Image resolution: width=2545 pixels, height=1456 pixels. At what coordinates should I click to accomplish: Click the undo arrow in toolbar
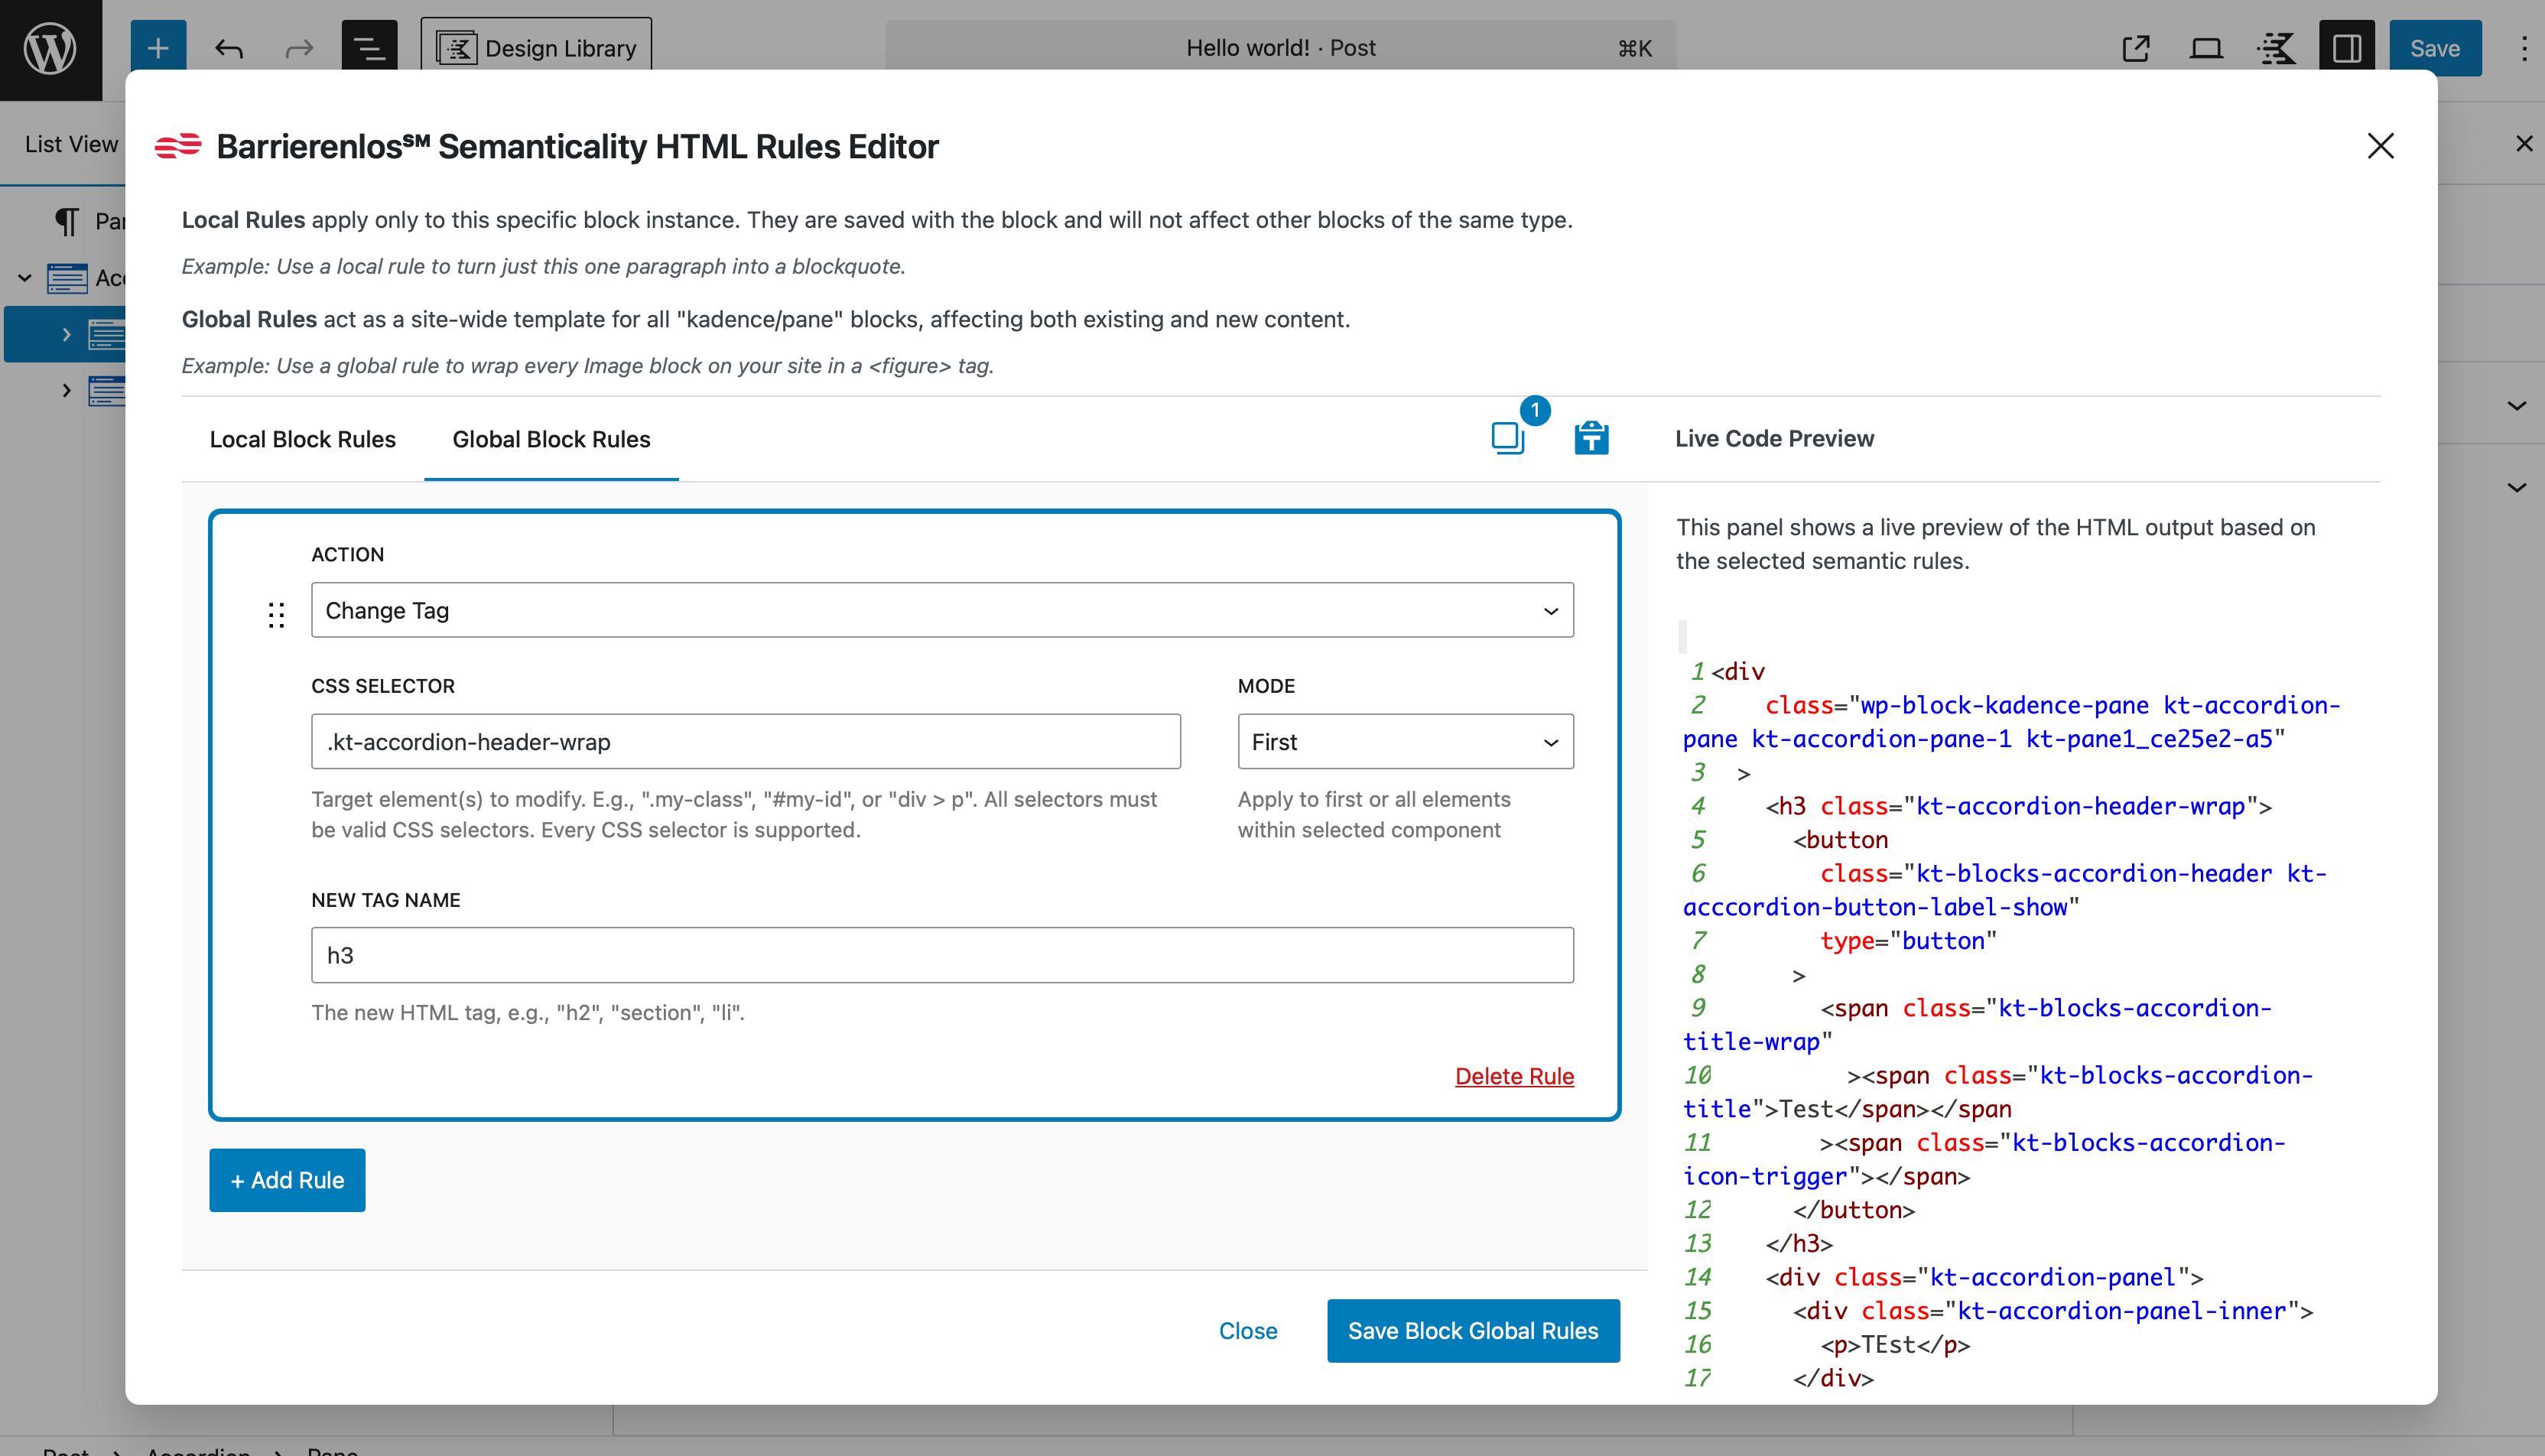pyautogui.click(x=229, y=48)
